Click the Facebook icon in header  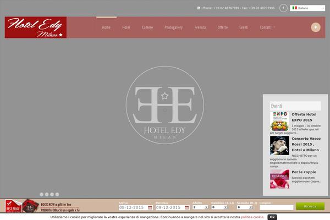point(283,8)
